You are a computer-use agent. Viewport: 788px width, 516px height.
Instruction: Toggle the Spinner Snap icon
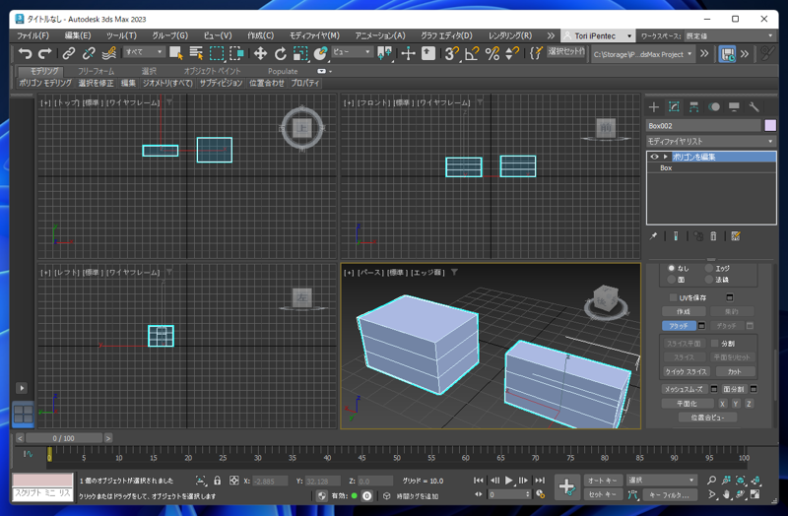[511, 53]
